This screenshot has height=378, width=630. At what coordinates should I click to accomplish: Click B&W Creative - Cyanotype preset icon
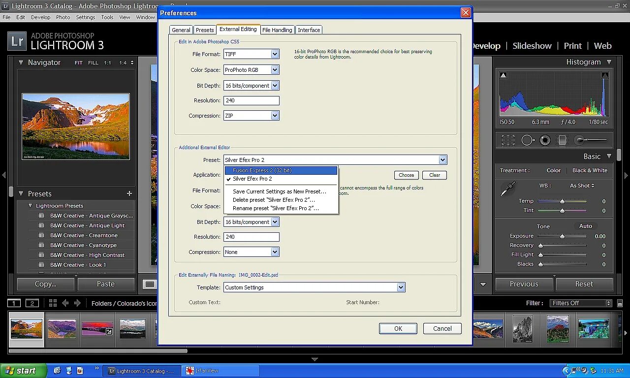coord(42,245)
